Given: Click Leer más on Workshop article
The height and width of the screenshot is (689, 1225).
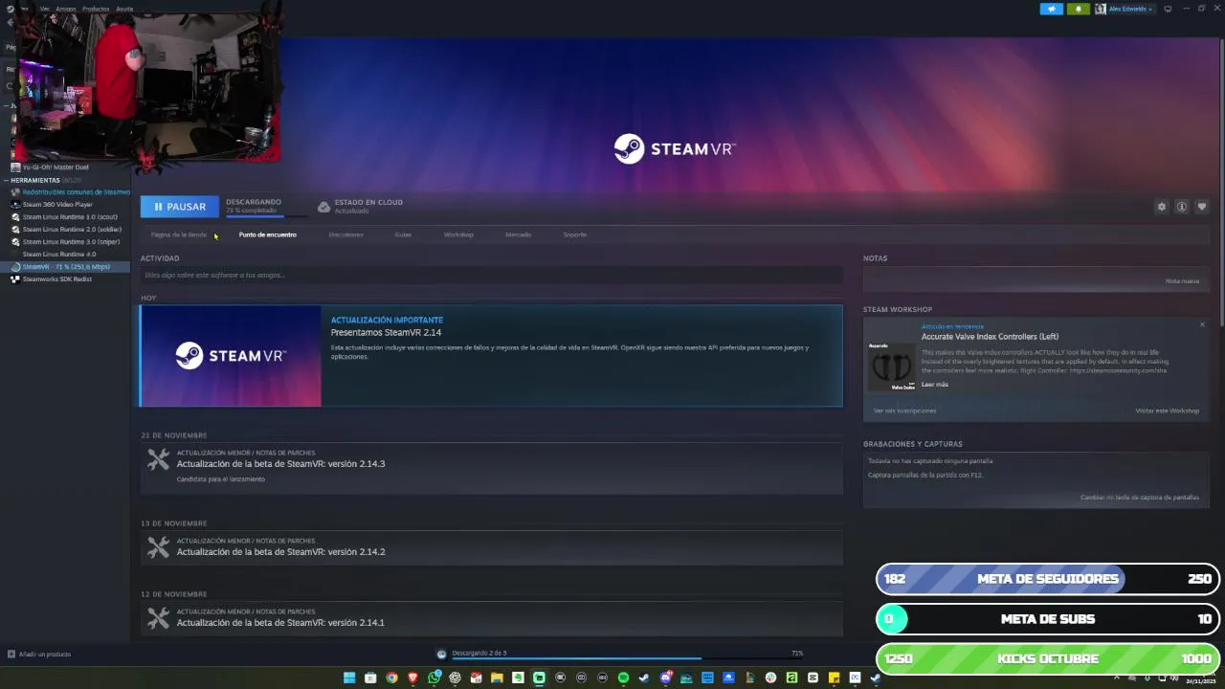Looking at the screenshot, I should tap(935, 385).
